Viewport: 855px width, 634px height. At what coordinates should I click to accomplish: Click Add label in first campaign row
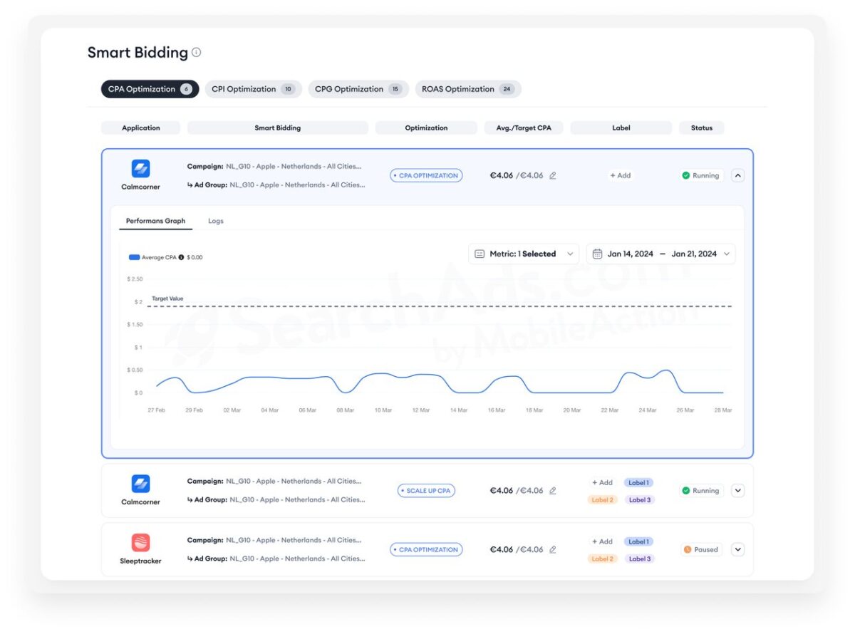tap(620, 175)
